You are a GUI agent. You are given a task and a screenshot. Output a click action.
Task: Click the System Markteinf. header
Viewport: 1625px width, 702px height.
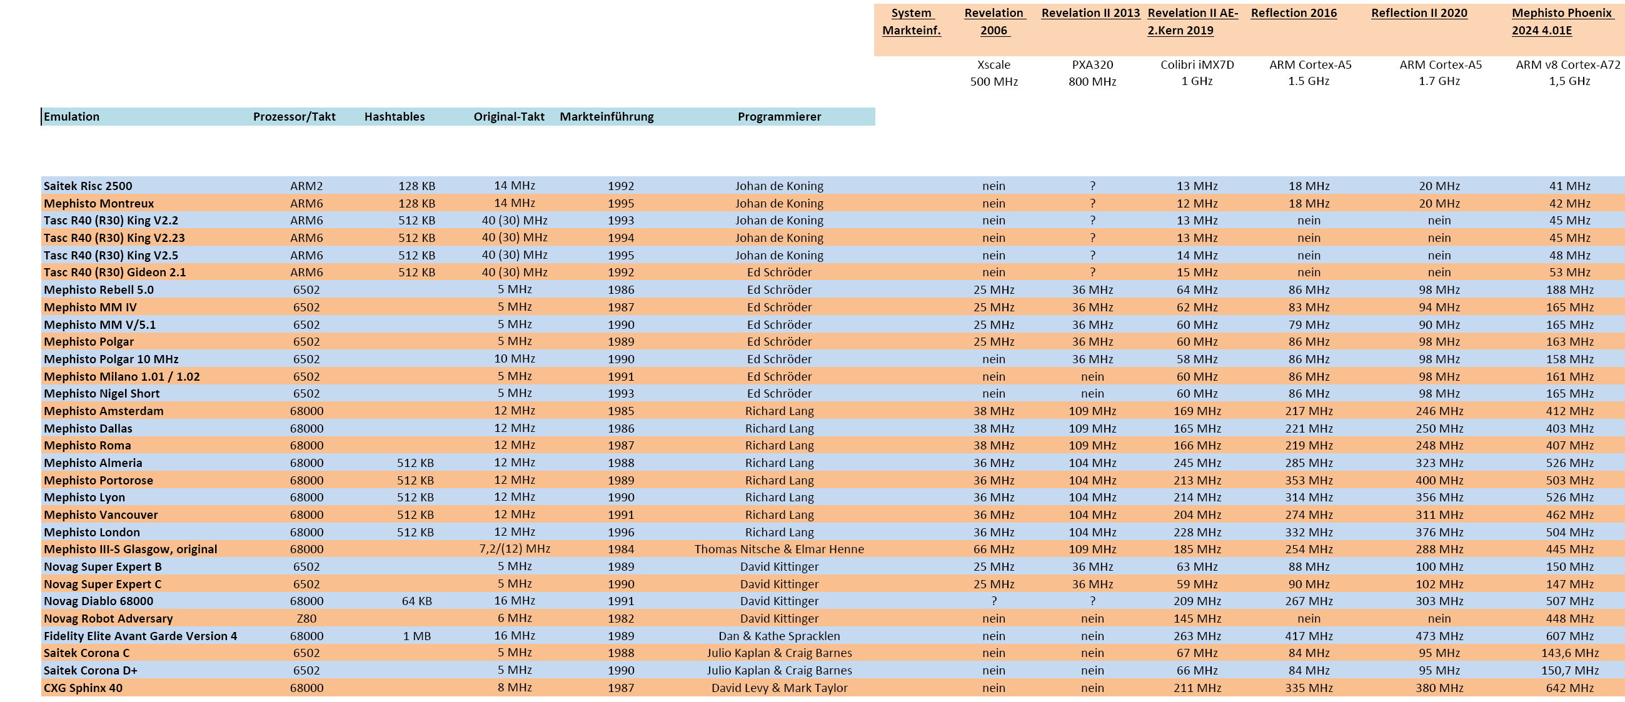912,21
